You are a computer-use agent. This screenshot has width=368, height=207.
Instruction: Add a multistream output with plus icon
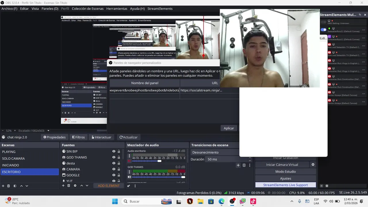pyautogui.click(x=322, y=186)
